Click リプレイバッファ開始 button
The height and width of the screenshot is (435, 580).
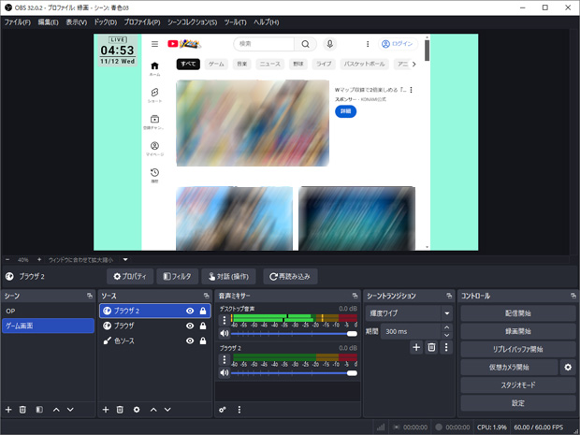coord(518,349)
